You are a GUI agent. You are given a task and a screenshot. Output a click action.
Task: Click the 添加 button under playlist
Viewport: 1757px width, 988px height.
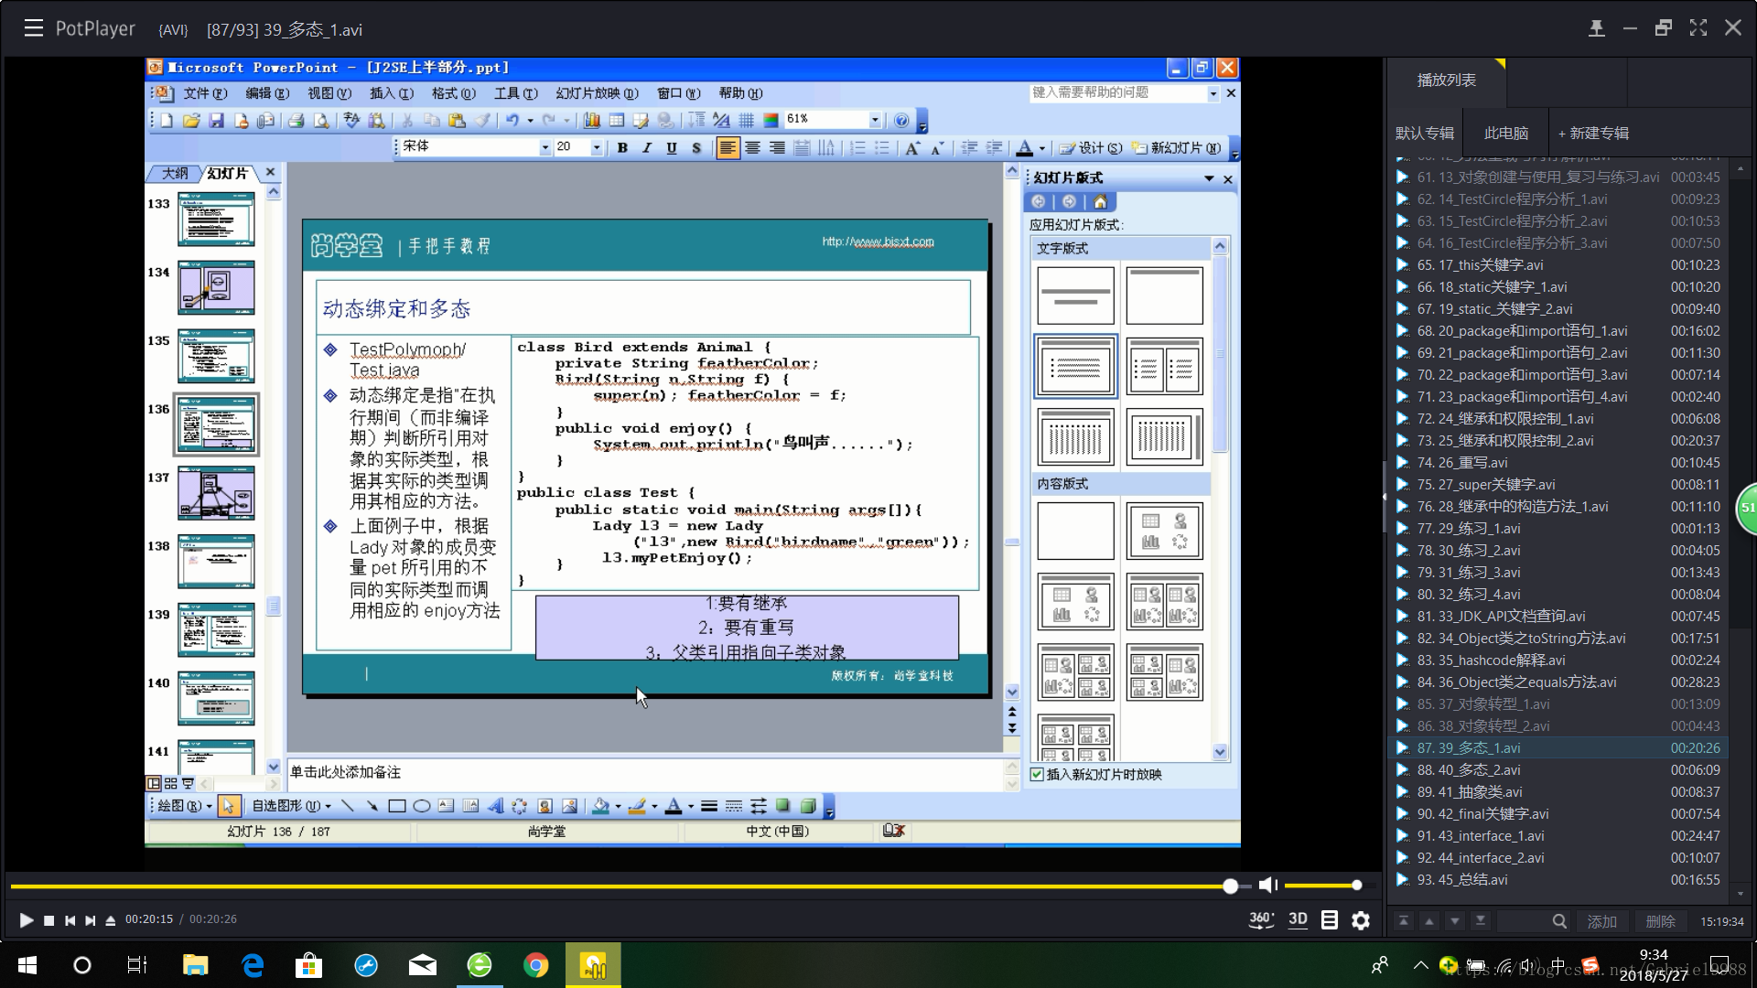point(1601,922)
